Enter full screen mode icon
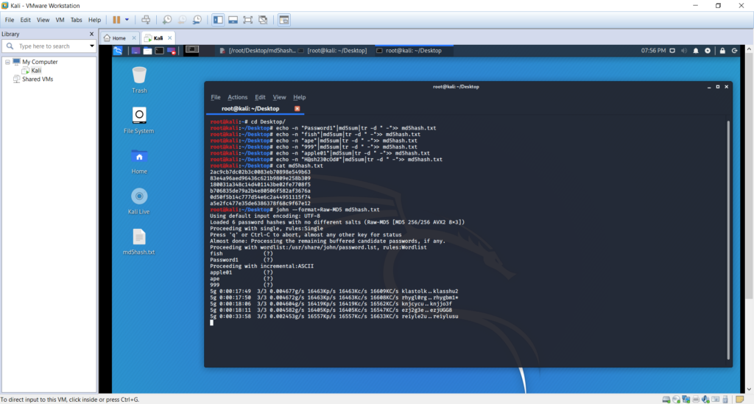This screenshot has width=754, height=404. coord(247,20)
